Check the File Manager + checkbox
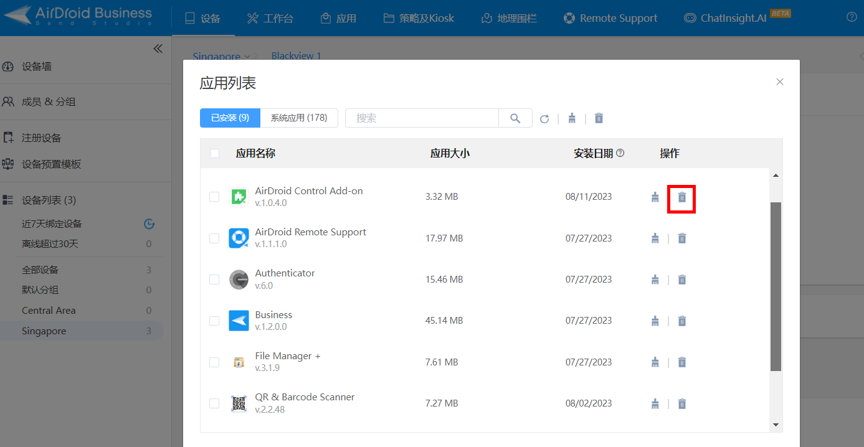Screen dimensions: 864x447 [x=214, y=362]
